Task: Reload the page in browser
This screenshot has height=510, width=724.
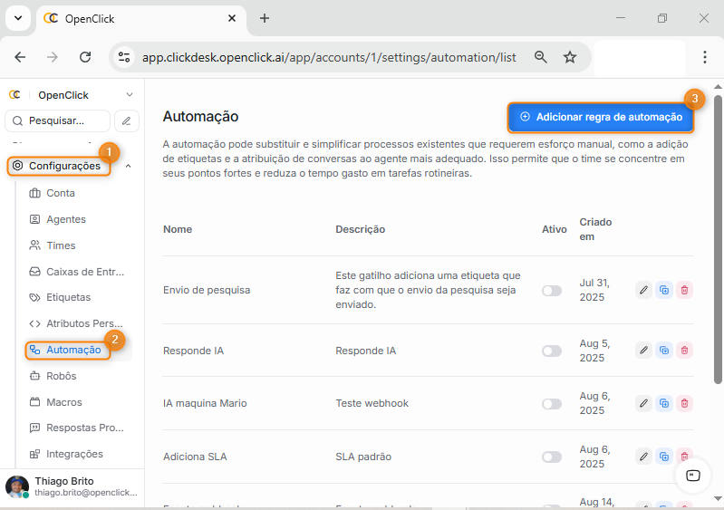Action: pos(85,57)
